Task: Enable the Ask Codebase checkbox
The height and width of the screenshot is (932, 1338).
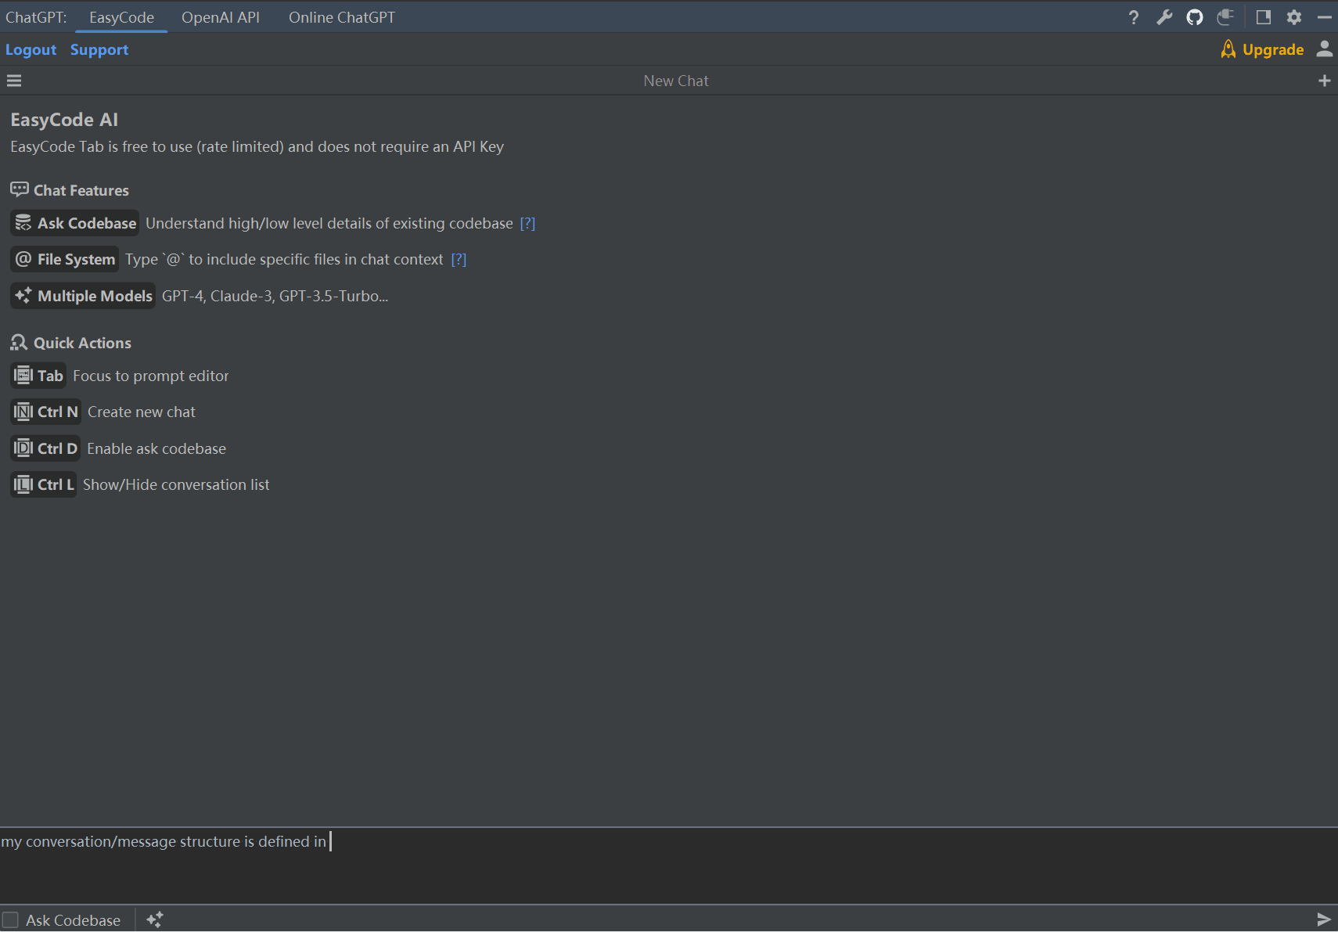Action: point(11,920)
